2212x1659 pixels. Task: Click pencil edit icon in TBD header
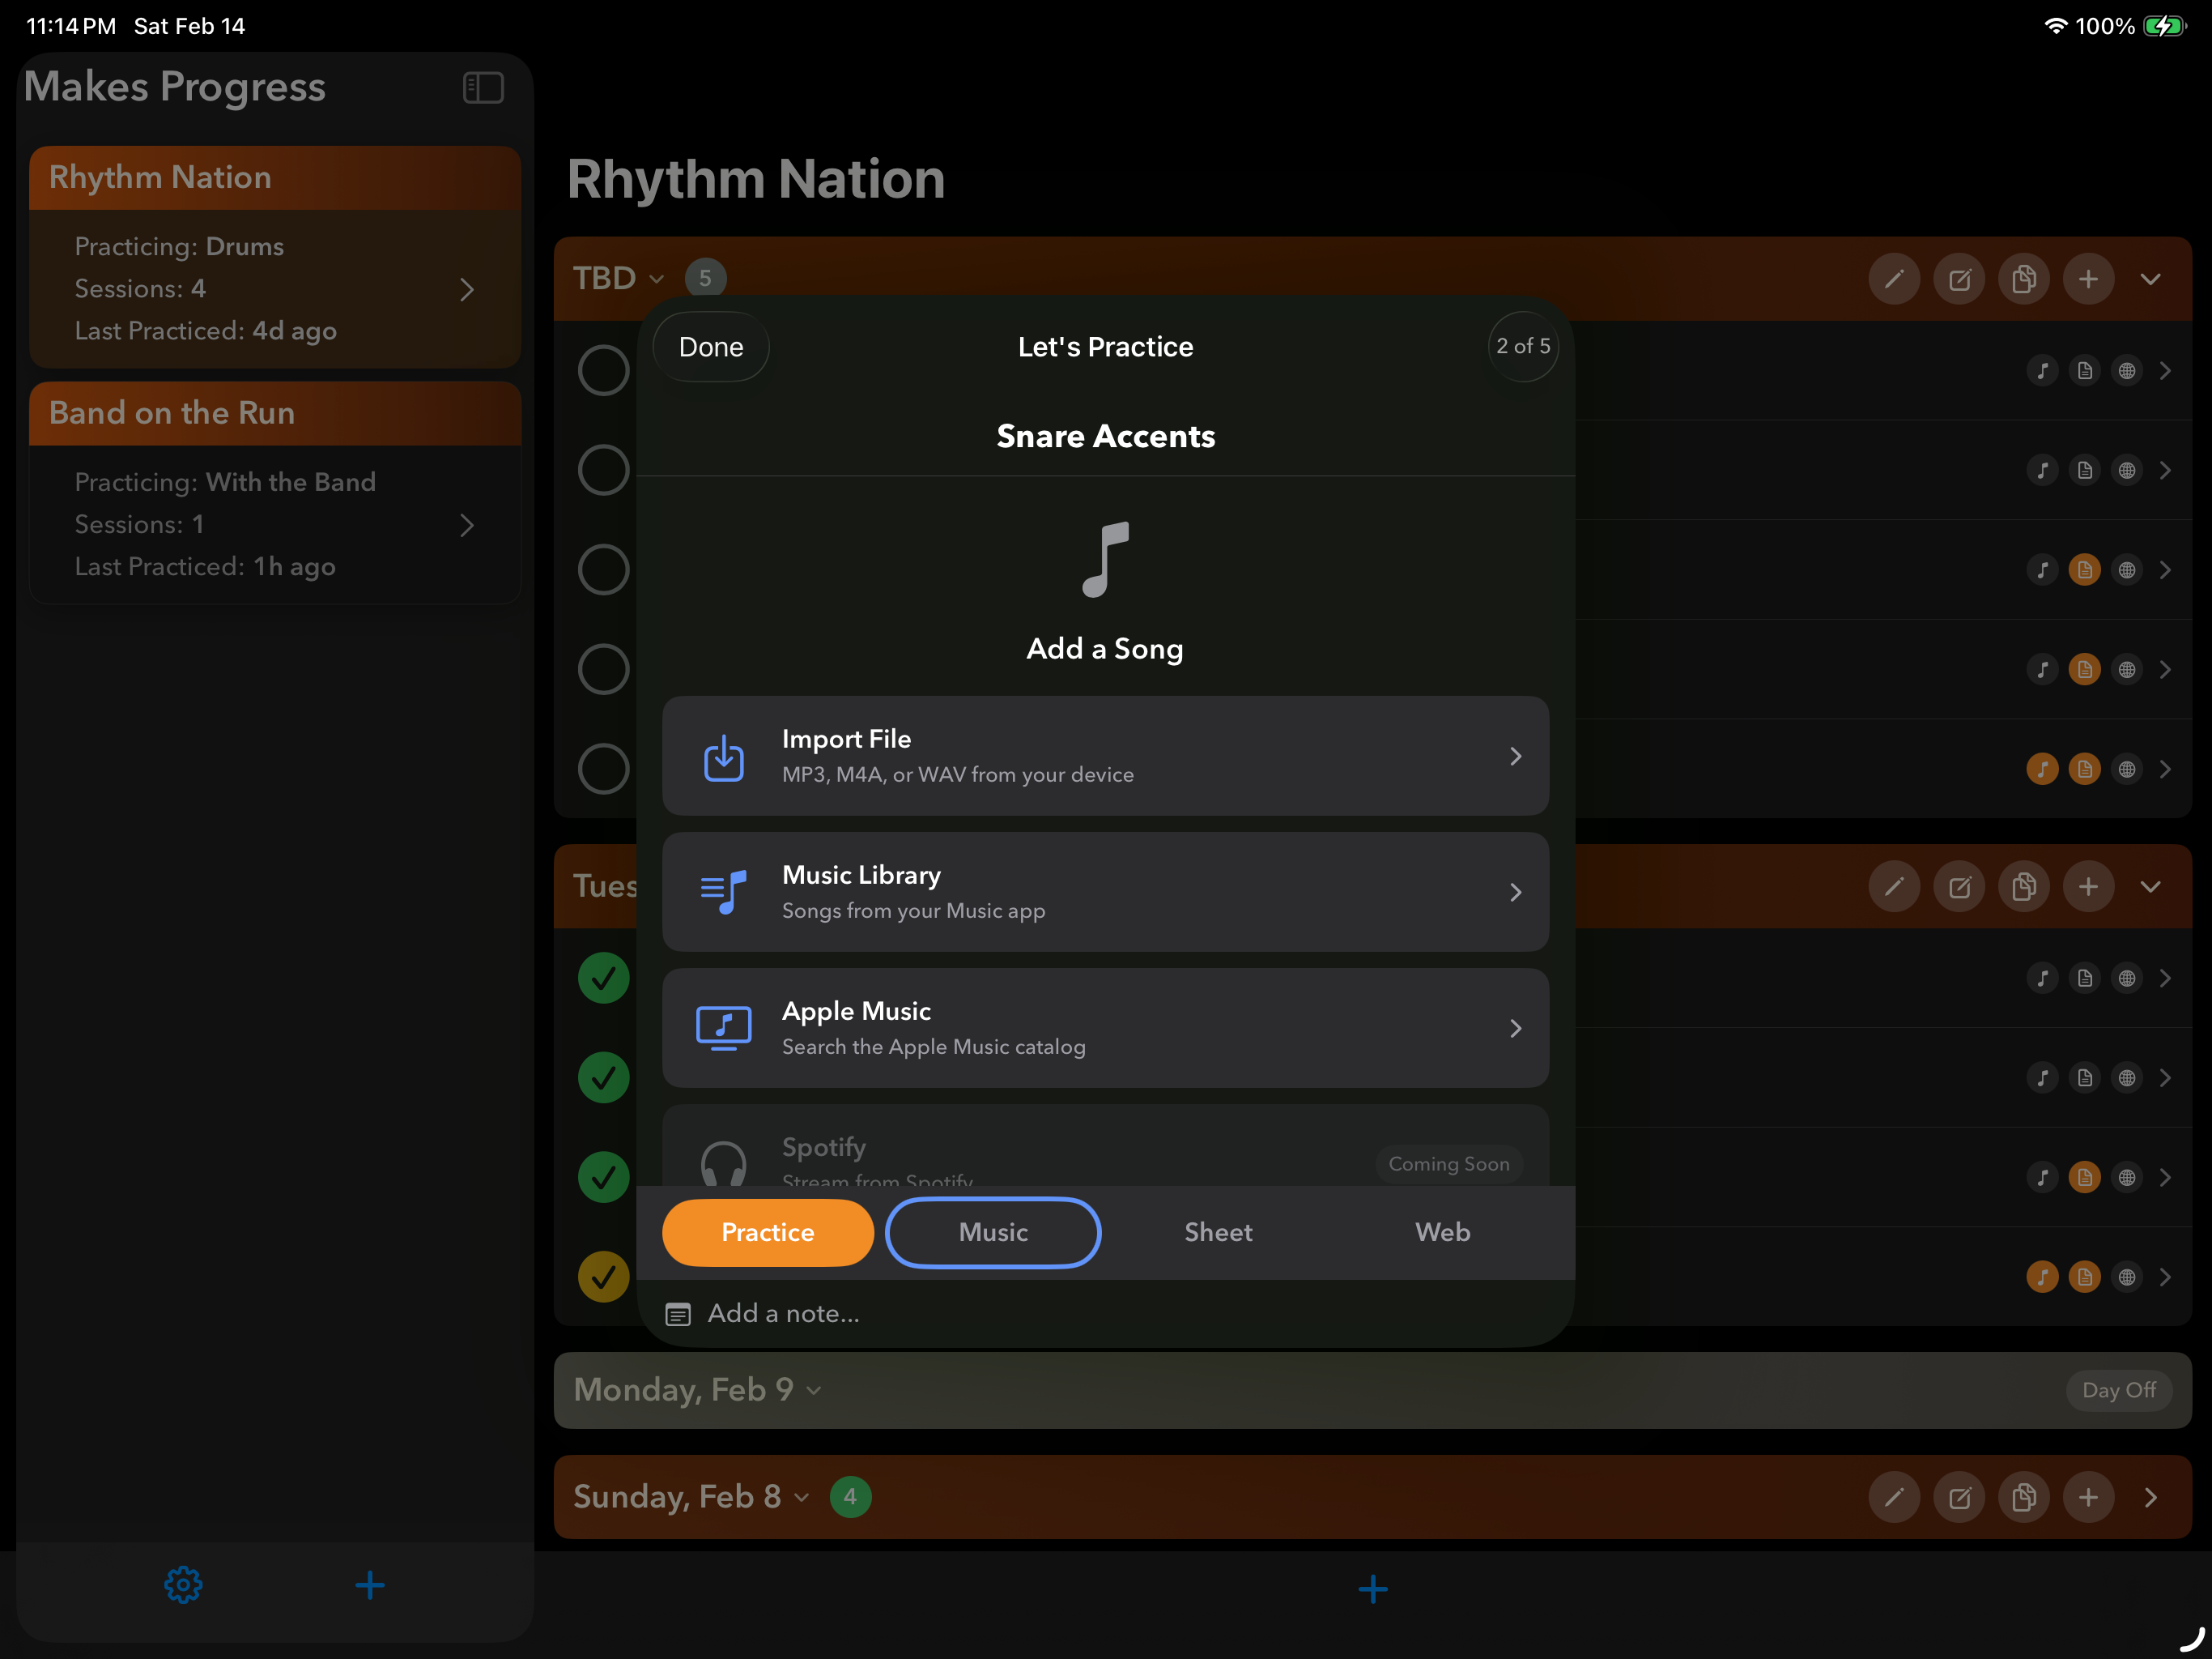pyautogui.click(x=1894, y=279)
